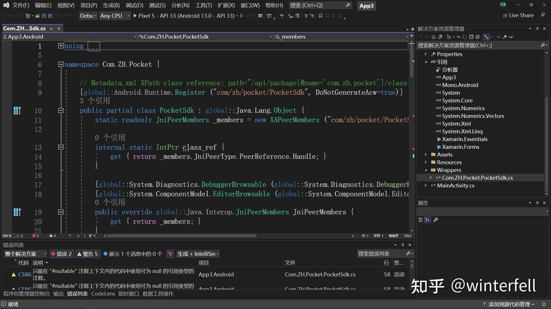Open the 文件(F) menu
The width and height of the screenshot is (551, 309).
[x=21, y=5]
